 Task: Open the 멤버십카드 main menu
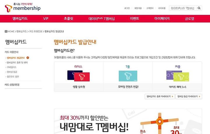20,19
